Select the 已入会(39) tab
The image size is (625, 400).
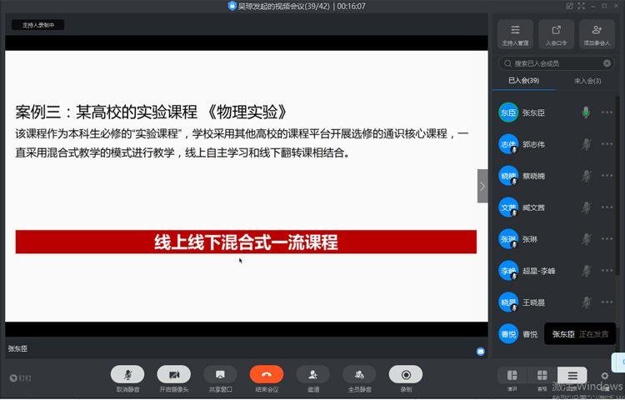(523, 81)
